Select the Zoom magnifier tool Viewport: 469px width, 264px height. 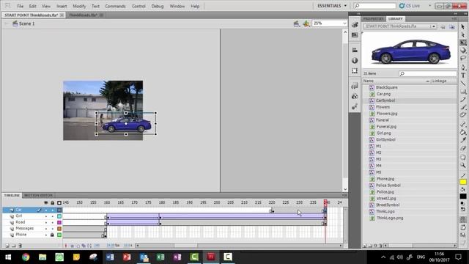click(x=463, y=165)
